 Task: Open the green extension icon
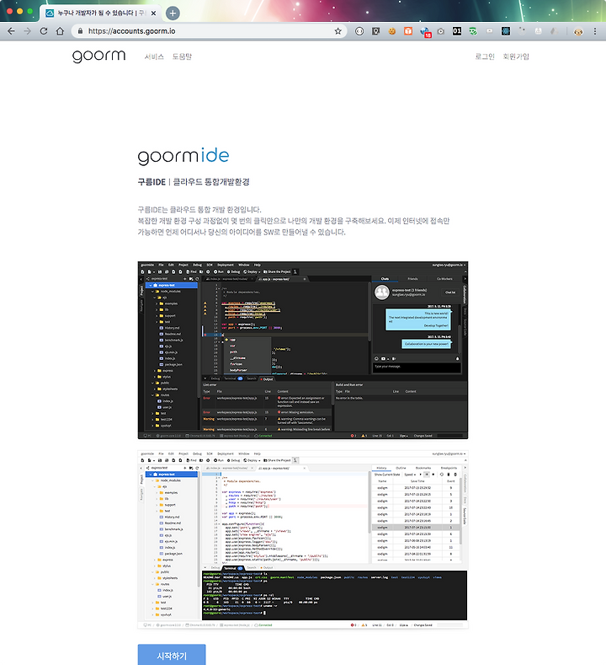473,31
